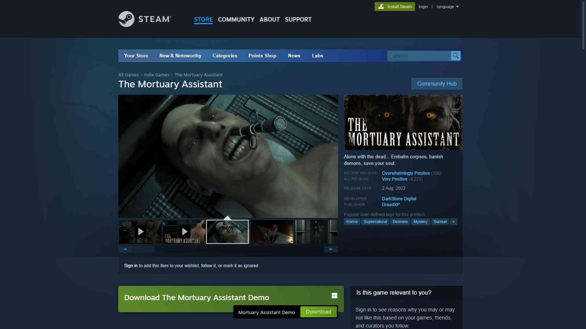The height and width of the screenshot is (329, 586).
Task: Open the DarkStone Digital developer link
Action: point(399,199)
